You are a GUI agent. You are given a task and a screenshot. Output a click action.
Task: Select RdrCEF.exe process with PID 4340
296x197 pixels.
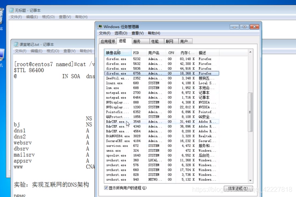(162, 126)
